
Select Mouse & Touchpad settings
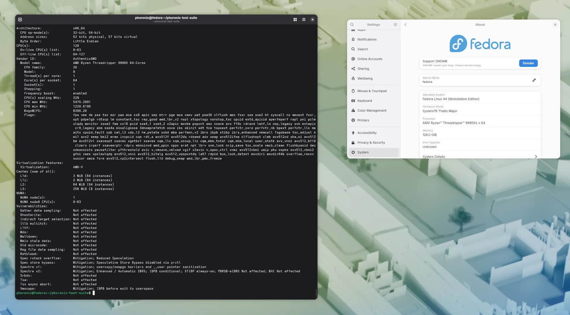[x=374, y=91]
